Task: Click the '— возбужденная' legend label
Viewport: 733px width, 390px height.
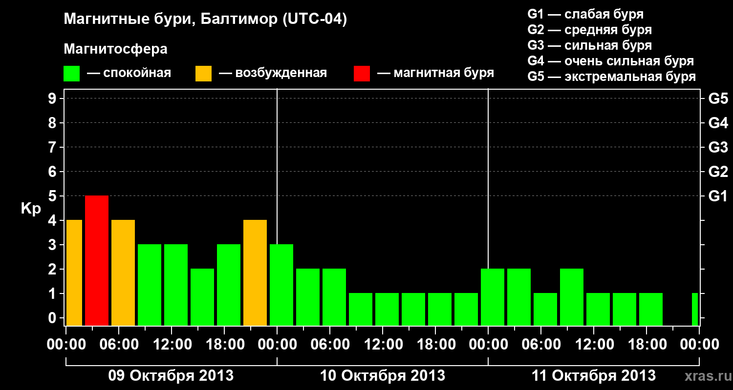Action: [273, 74]
